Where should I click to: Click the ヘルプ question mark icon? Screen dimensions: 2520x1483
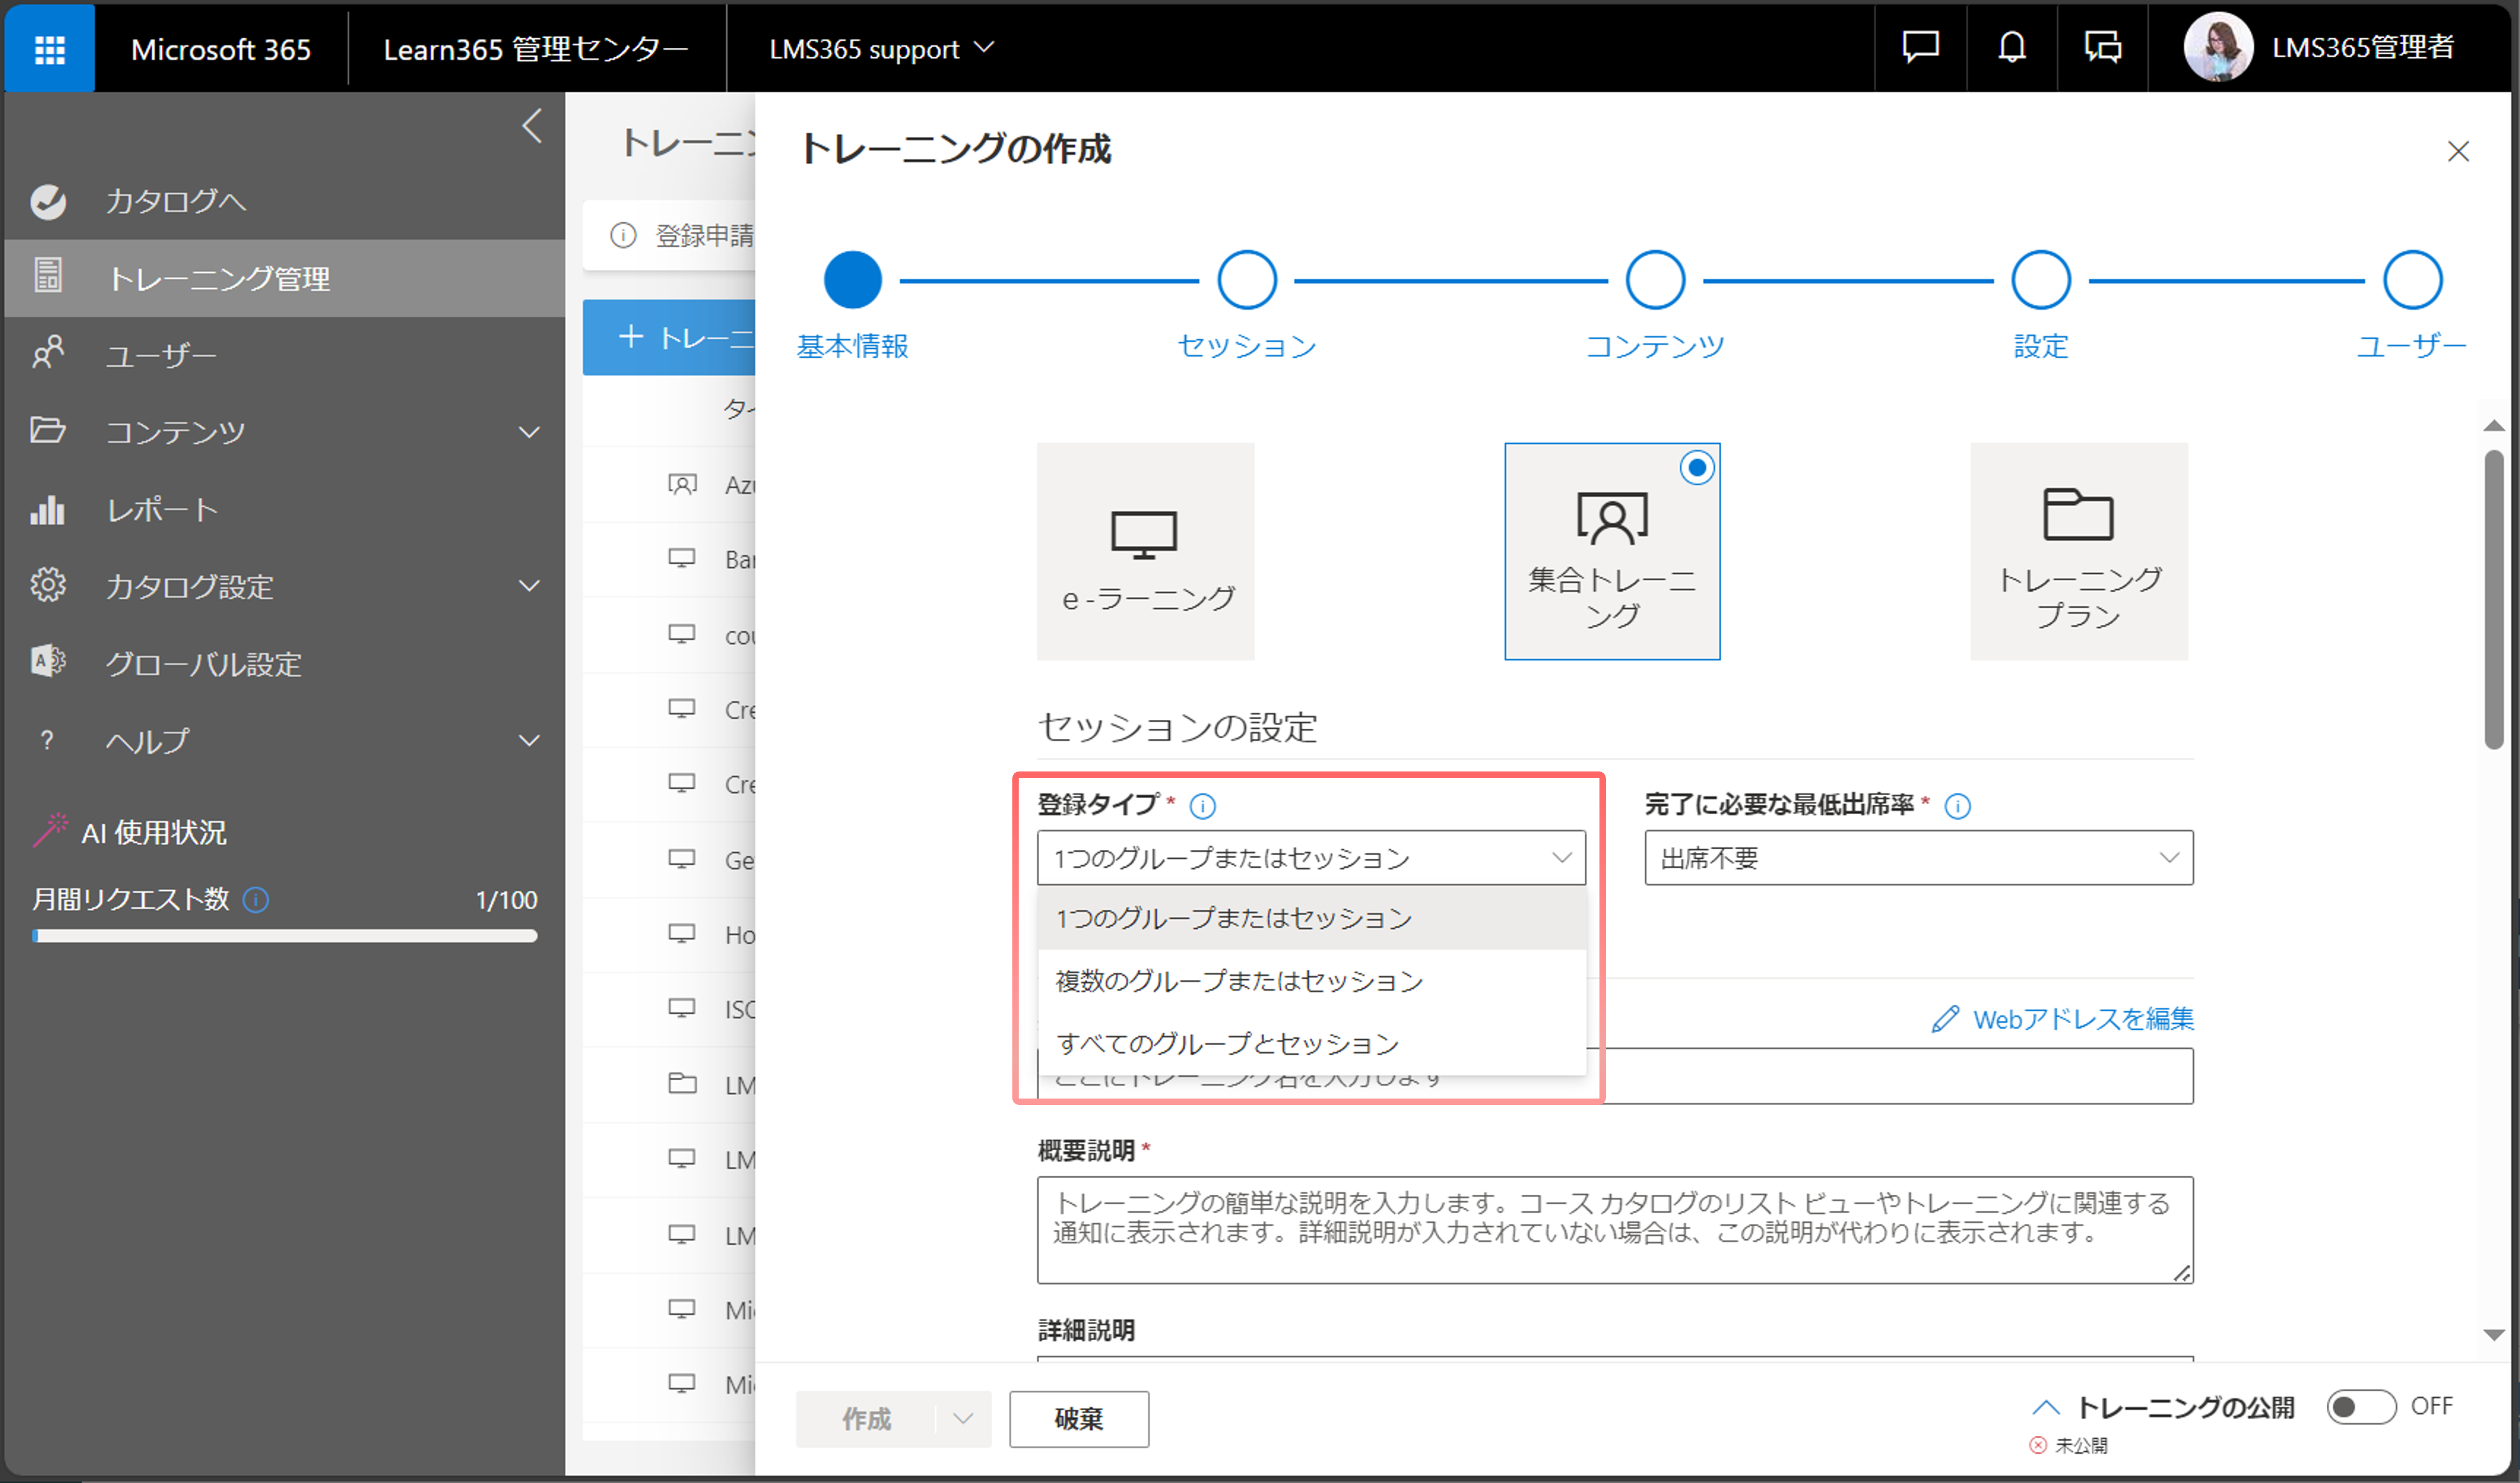(x=46, y=740)
